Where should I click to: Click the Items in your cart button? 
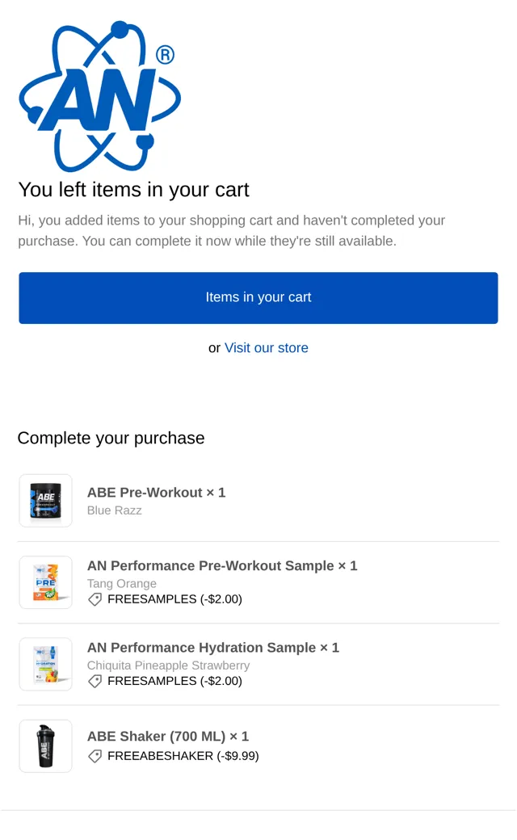258,298
